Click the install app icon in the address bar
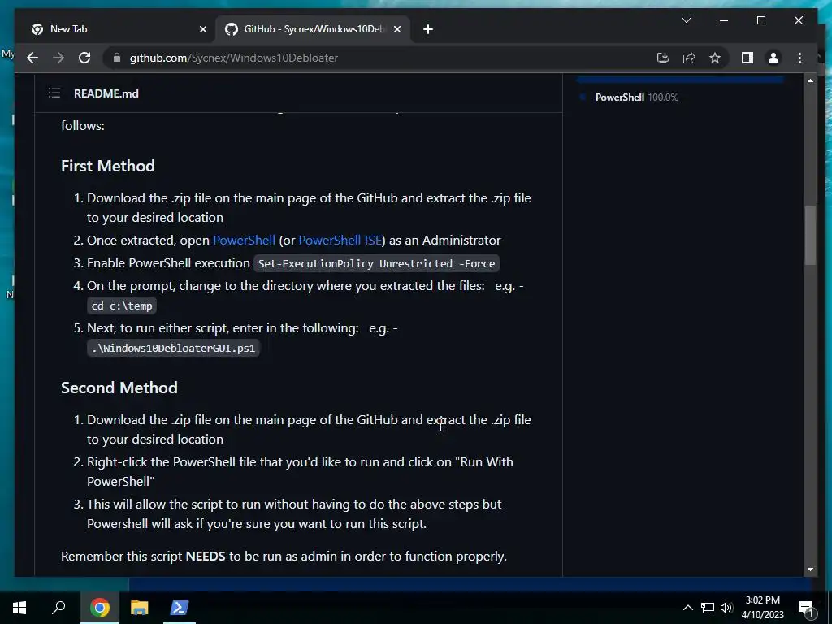 pyautogui.click(x=663, y=58)
